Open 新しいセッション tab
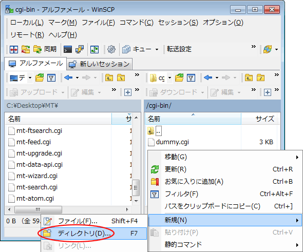 (x=99, y=64)
